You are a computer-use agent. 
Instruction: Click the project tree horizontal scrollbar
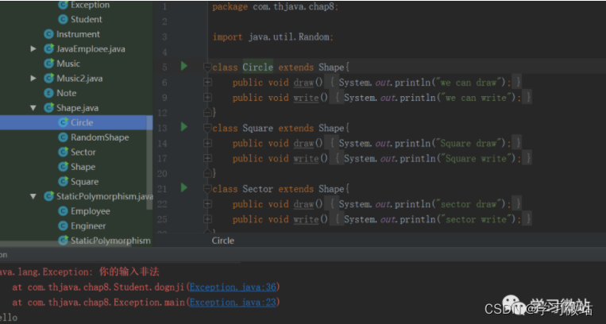point(65,245)
